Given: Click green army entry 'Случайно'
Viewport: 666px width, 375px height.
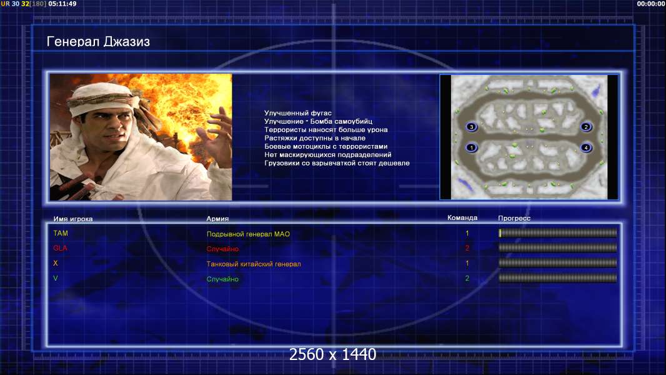Looking at the screenshot, I should point(222,279).
